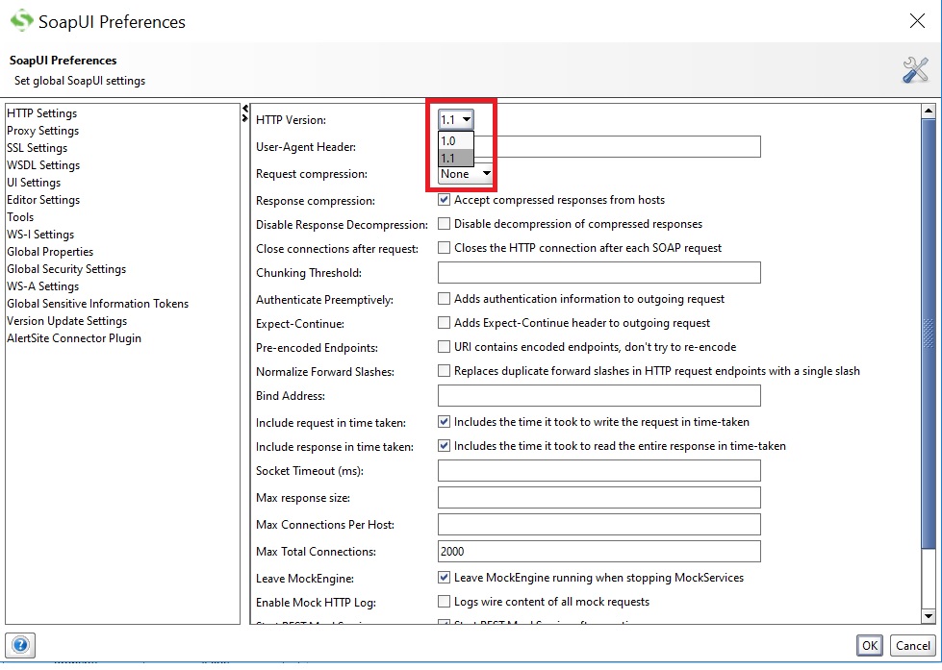Open Version Update Settings category
Screen dimensions: 942x670
tap(67, 321)
